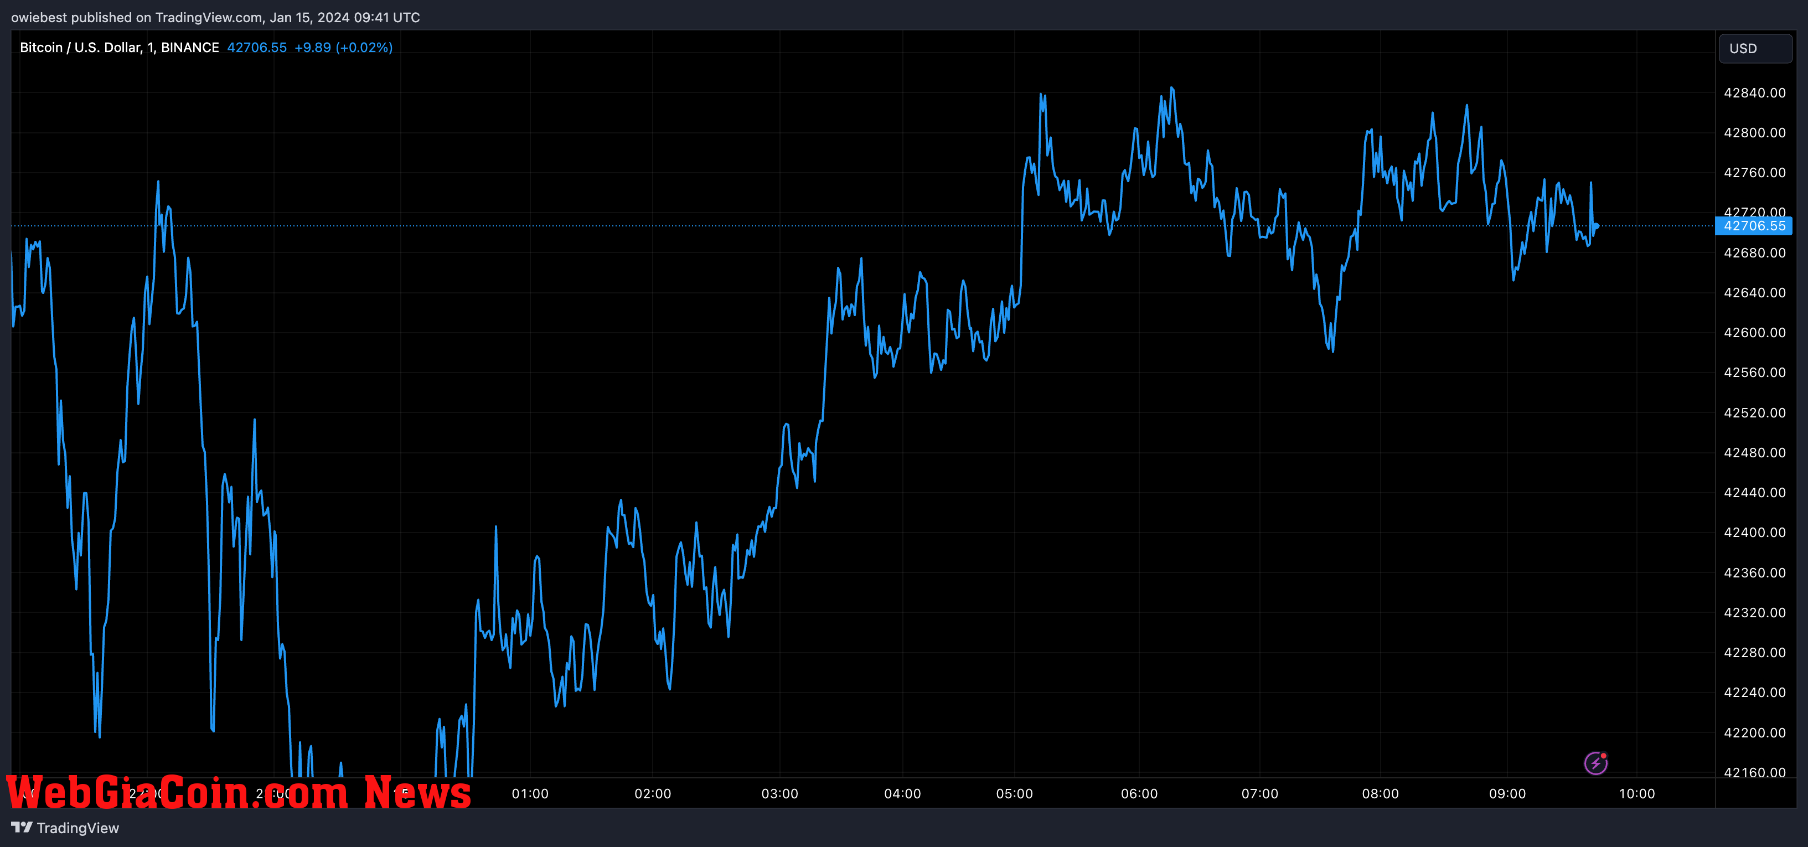Click the 42240.00 price axis label

pos(1755,693)
